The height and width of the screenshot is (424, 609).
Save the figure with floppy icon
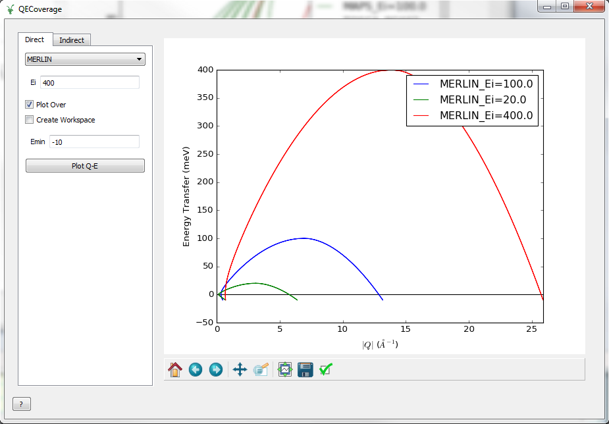(x=305, y=369)
